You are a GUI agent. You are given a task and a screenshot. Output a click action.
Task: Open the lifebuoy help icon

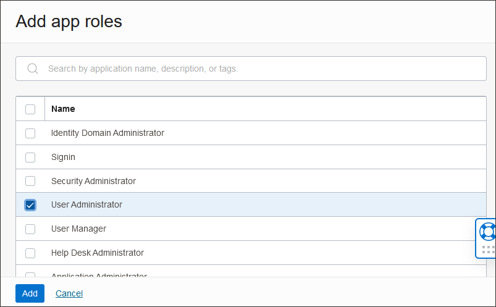coord(487,232)
